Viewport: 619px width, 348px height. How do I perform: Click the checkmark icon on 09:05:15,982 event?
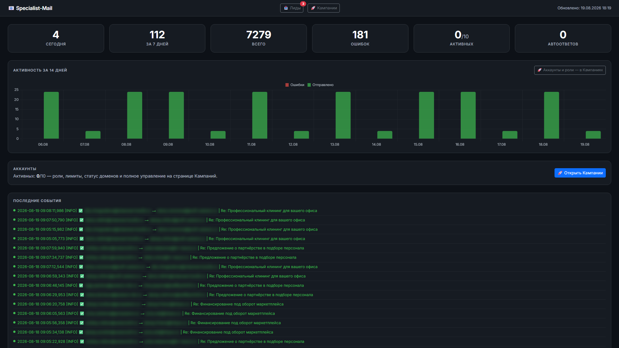pyautogui.click(x=81, y=229)
